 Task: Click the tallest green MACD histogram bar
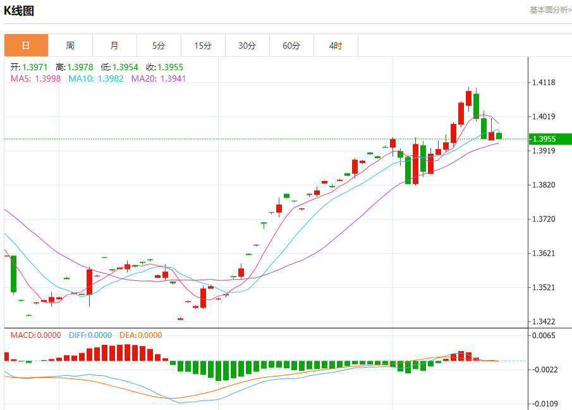pos(218,371)
